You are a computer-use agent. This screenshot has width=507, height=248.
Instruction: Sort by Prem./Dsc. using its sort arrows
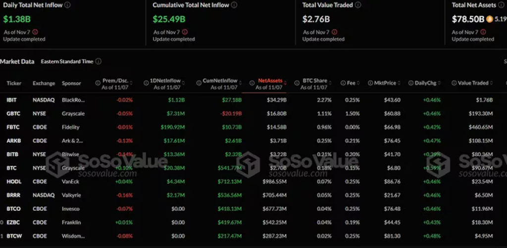(x=131, y=83)
